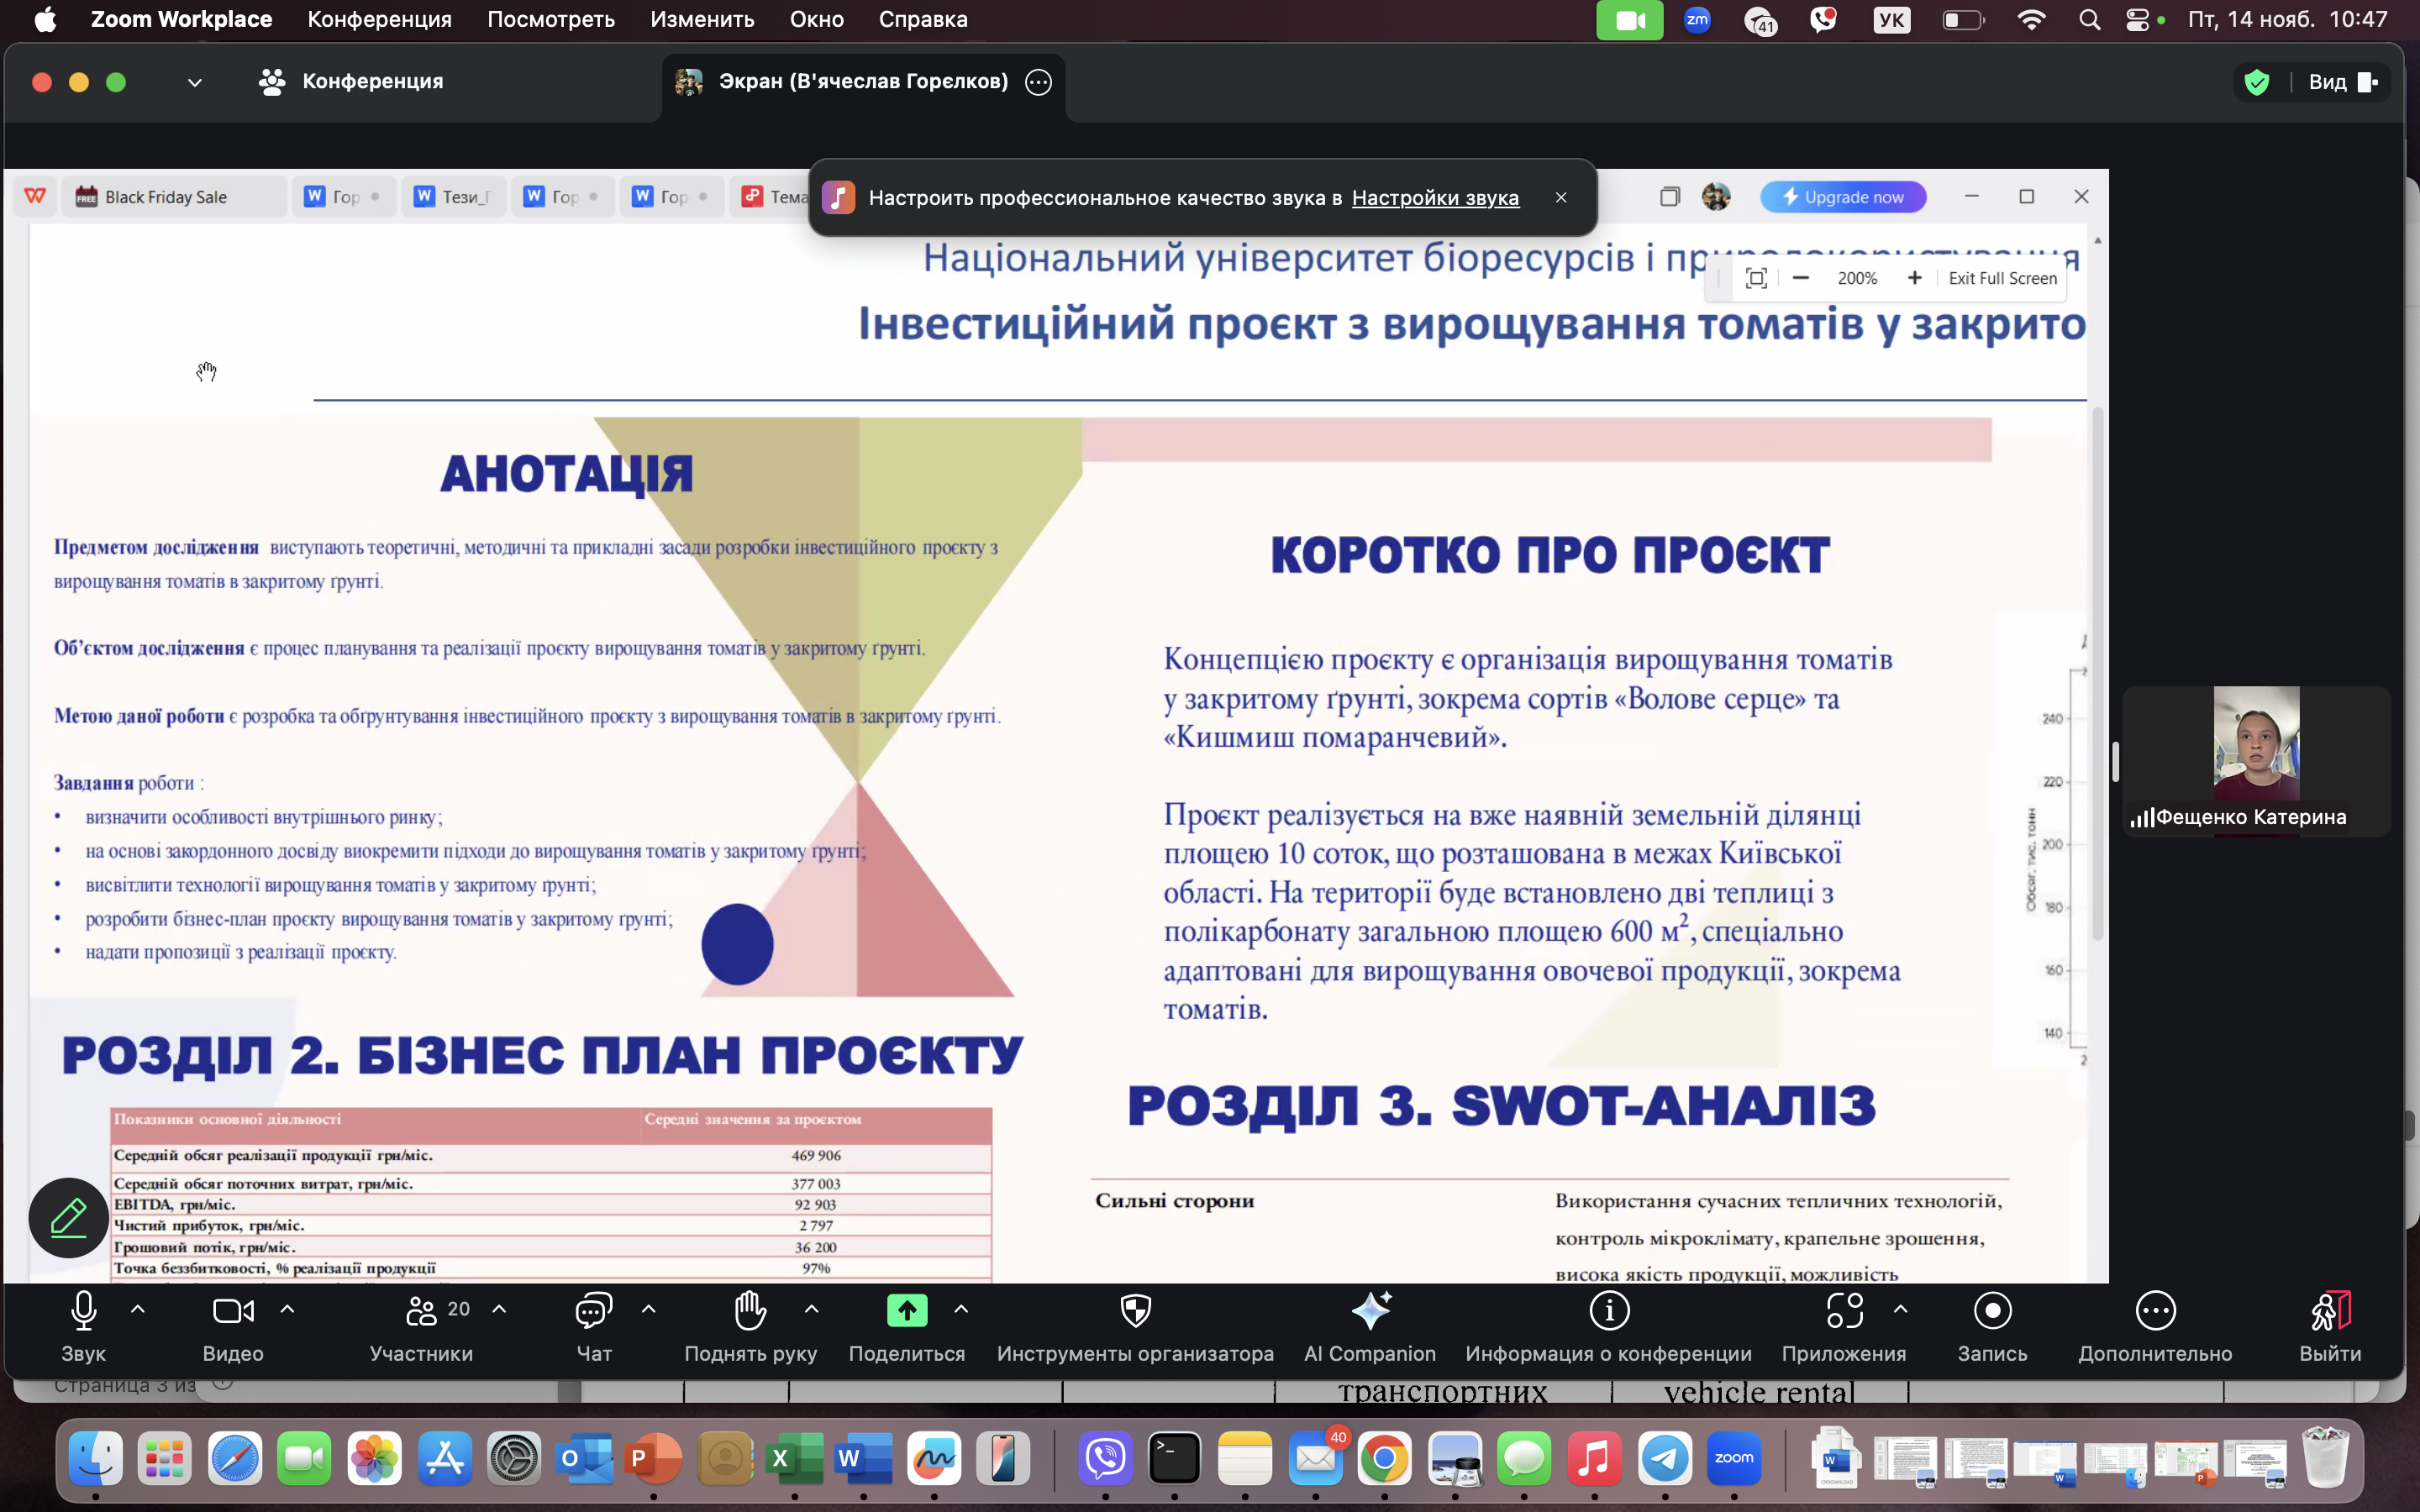Viewport: 2420px width, 1512px height.
Task: Open Инструменты организатора shield icon
Action: [x=1135, y=1311]
